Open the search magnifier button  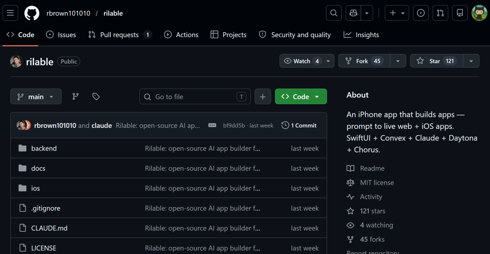click(x=334, y=13)
